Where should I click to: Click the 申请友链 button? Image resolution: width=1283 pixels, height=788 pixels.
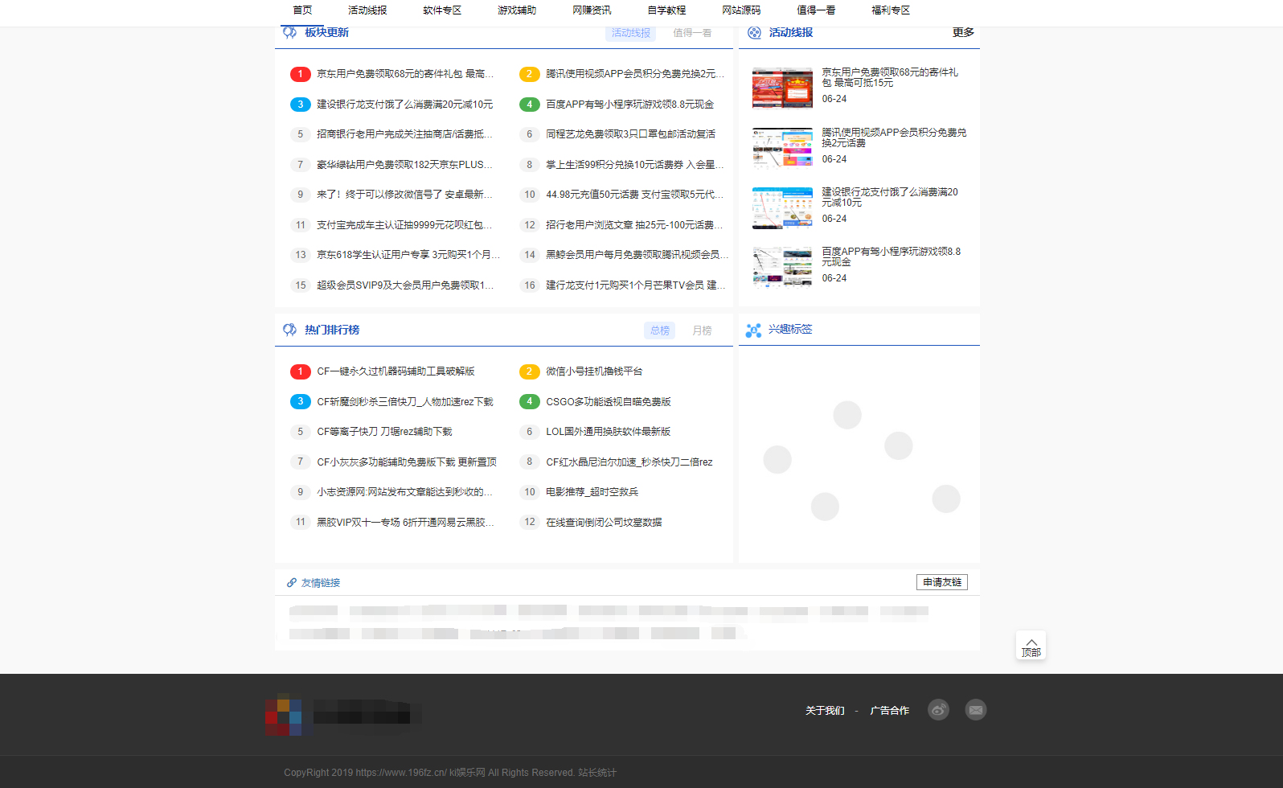[942, 582]
